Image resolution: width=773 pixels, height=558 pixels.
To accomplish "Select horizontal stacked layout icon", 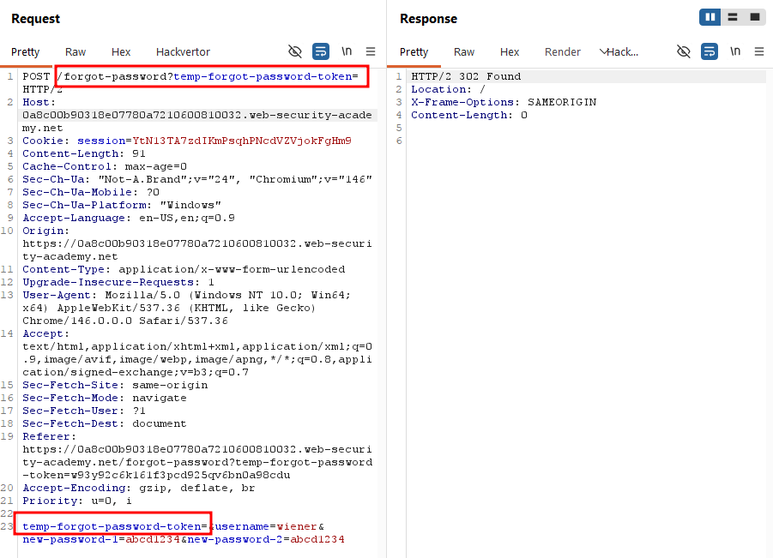I will [x=733, y=17].
